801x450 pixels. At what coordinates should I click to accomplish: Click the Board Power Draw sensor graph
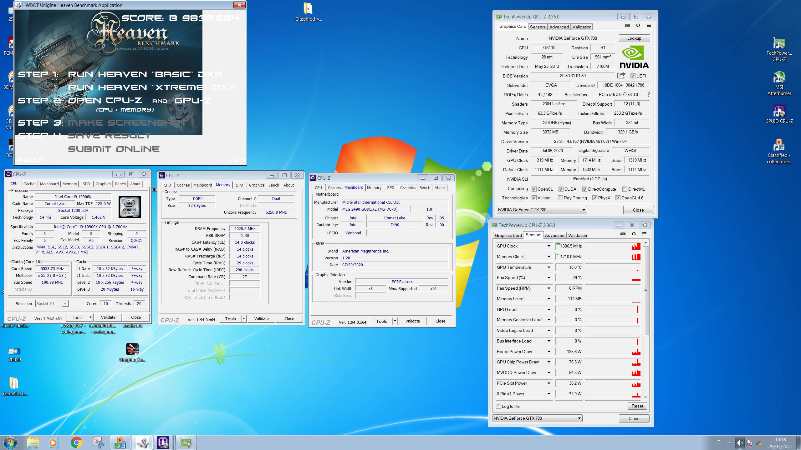(x=613, y=352)
